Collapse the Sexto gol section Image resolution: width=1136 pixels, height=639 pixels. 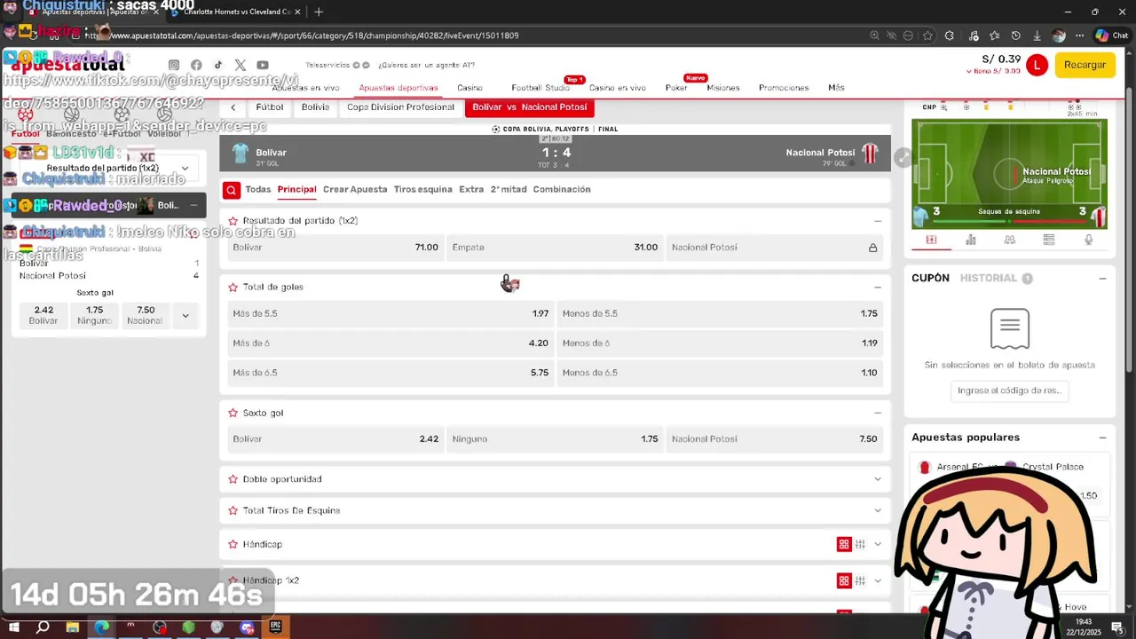pos(878,413)
